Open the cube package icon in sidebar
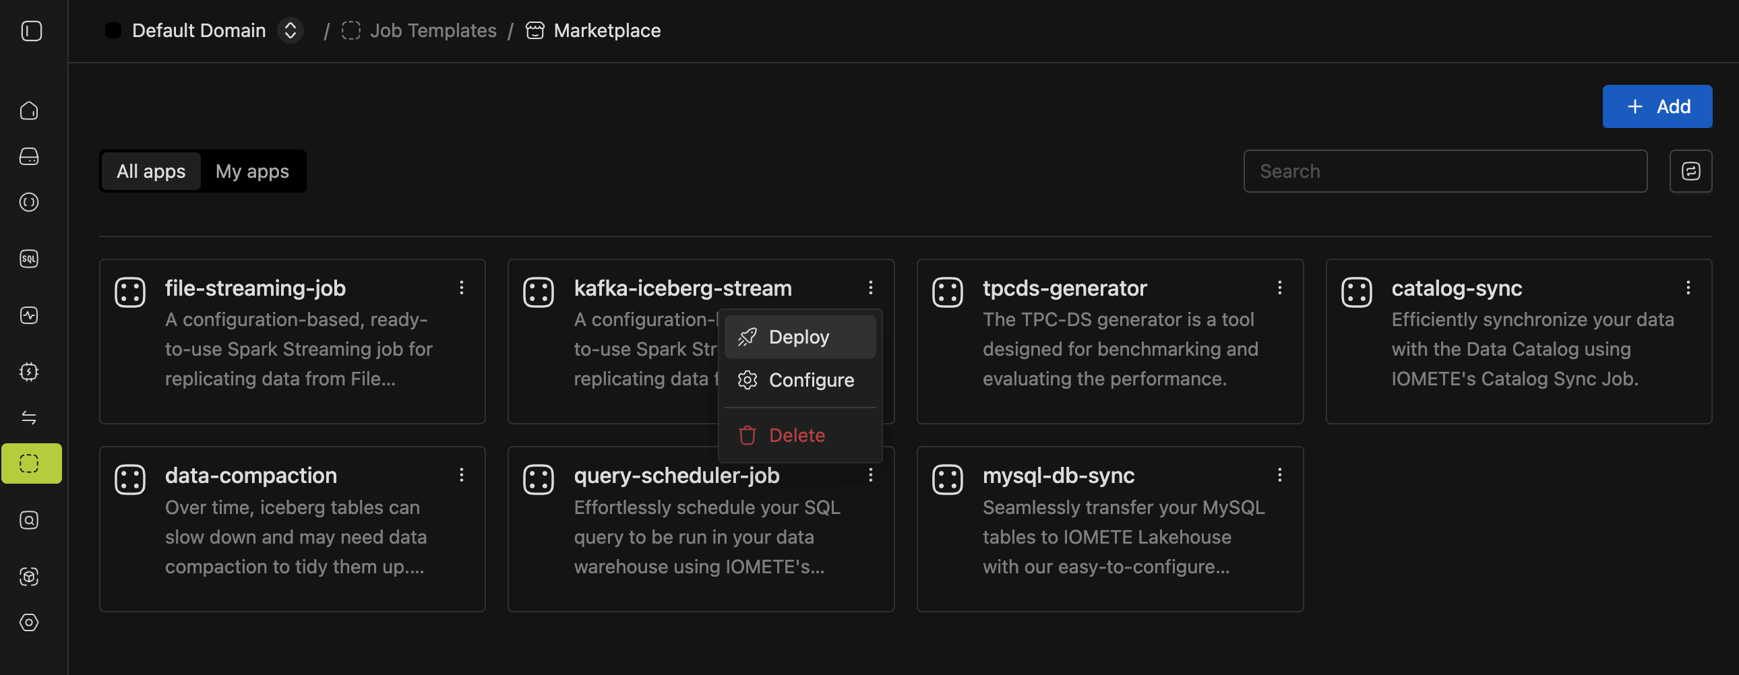 pyautogui.click(x=29, y=577)
